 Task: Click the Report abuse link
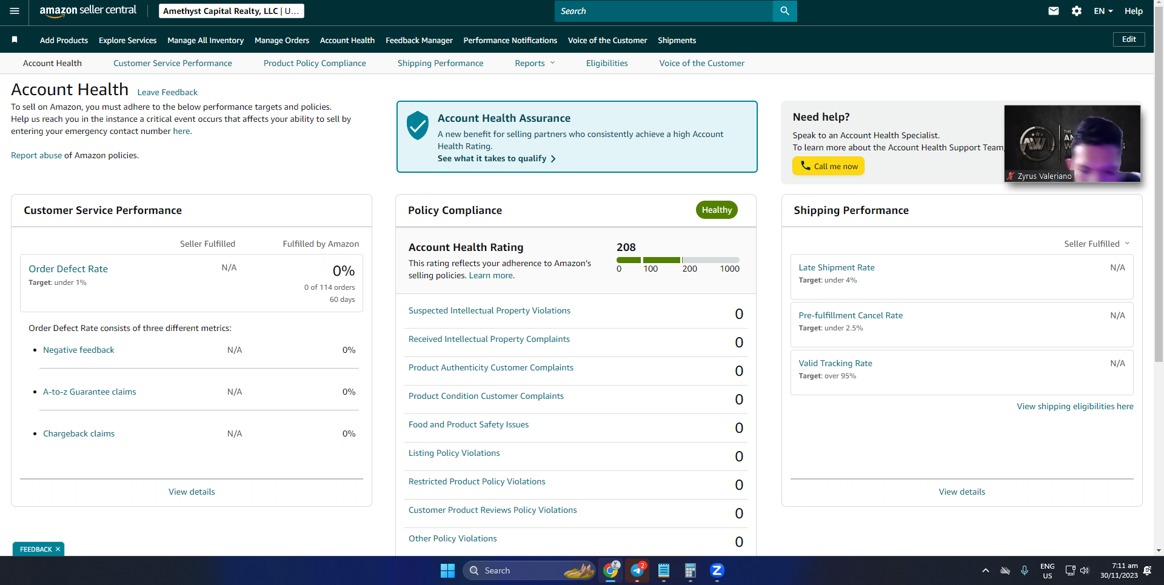click(36, 155)
